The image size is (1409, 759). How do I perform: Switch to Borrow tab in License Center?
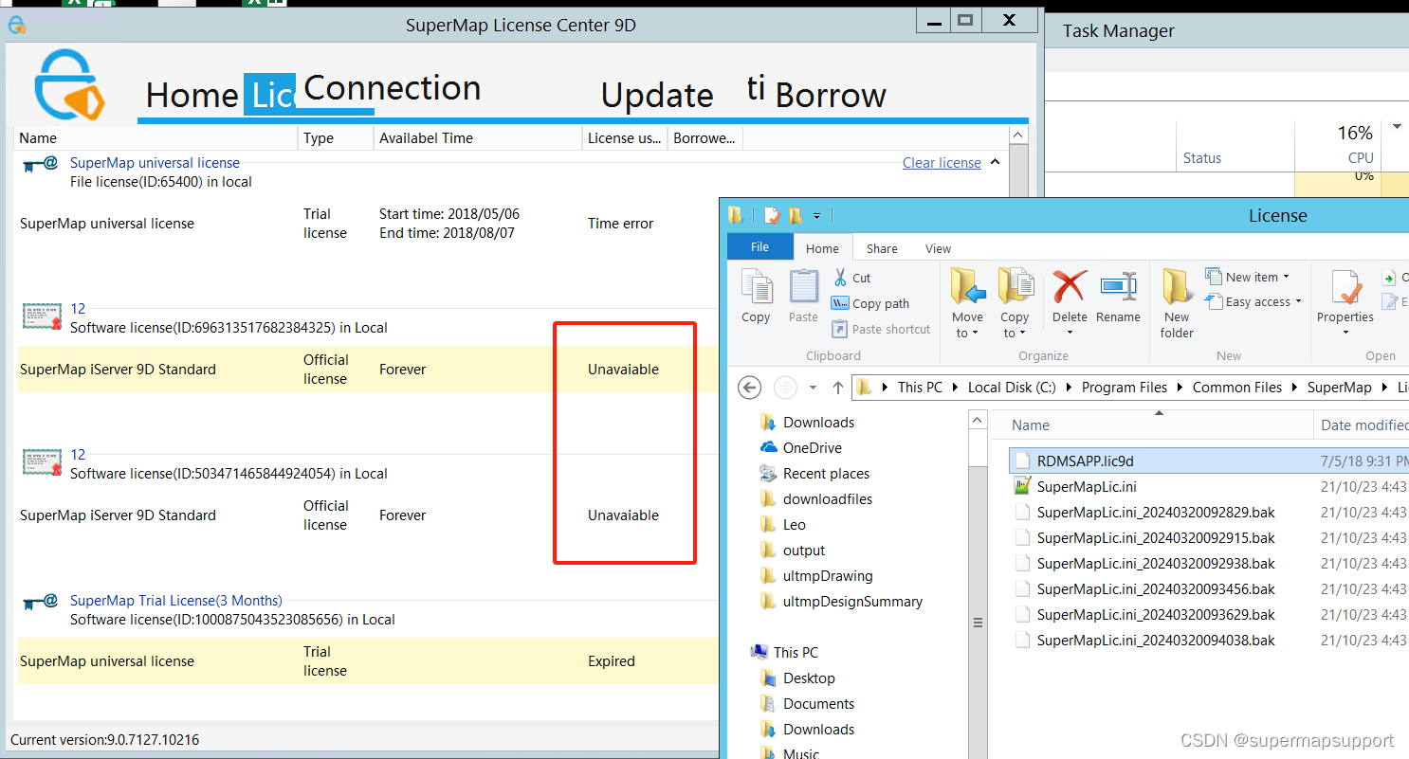(831, 95)
